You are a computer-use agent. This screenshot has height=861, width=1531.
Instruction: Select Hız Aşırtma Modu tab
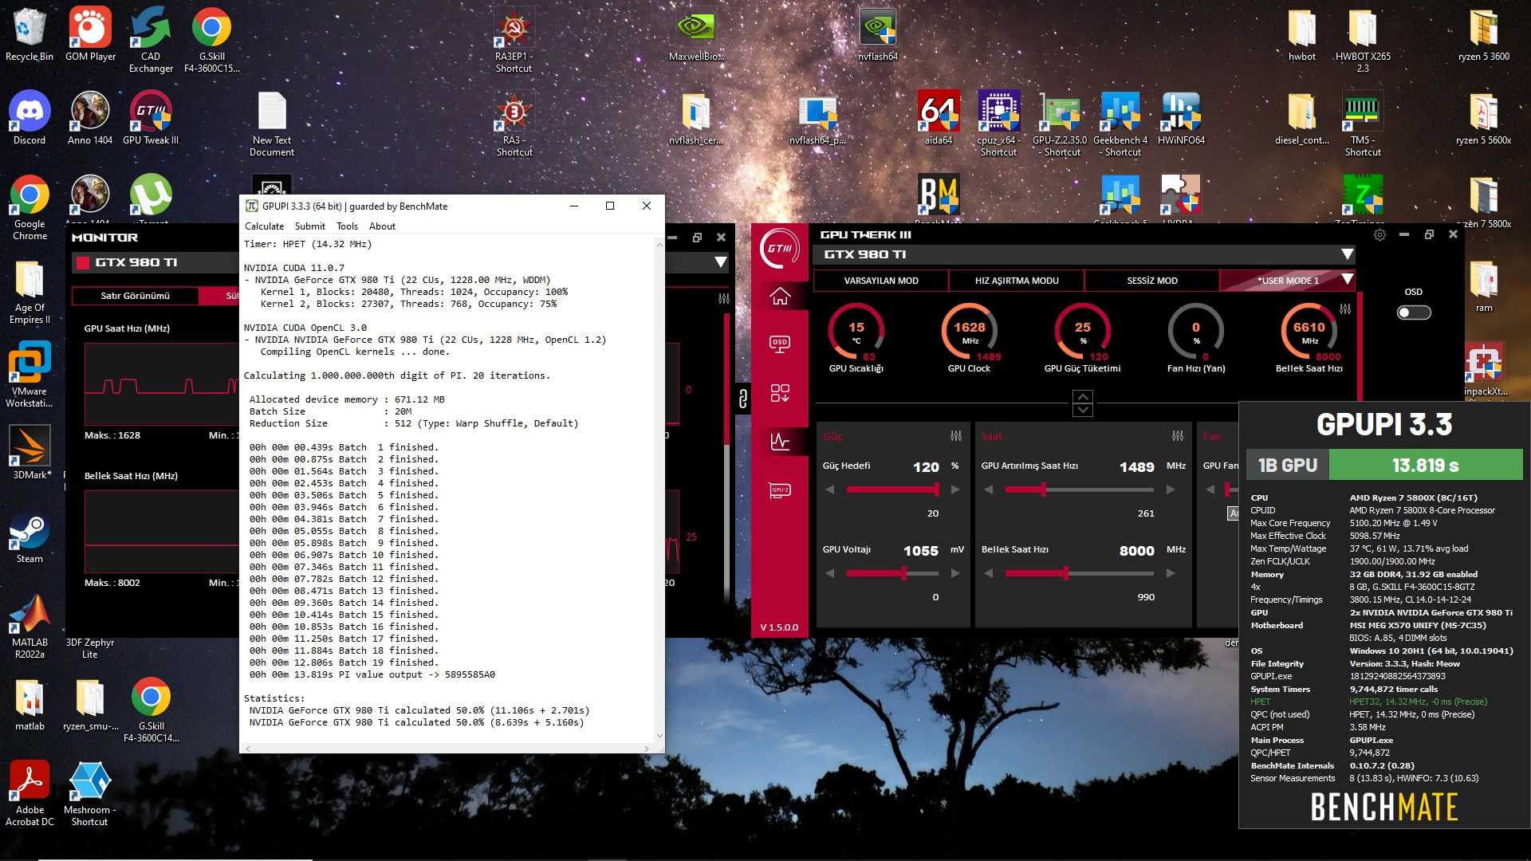(x=1017, y=281)
